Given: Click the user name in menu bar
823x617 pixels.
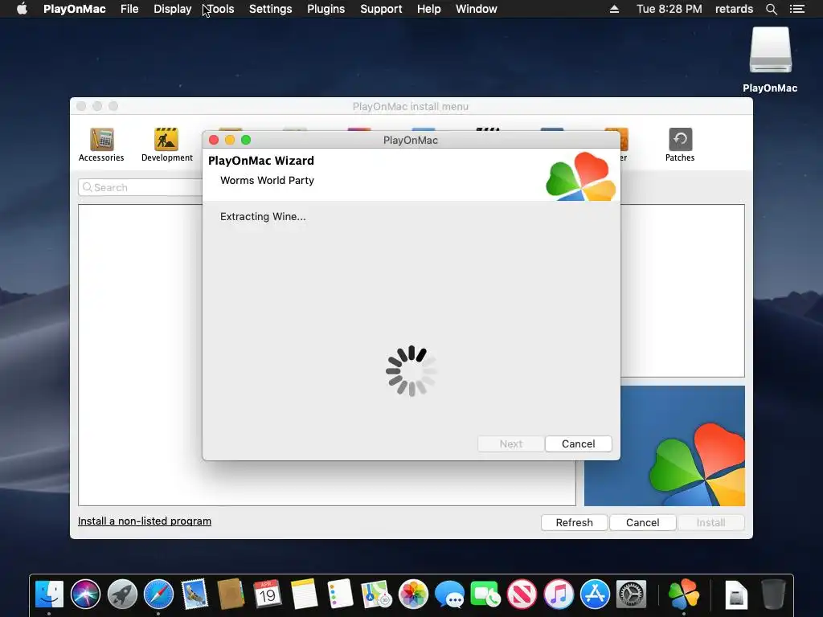Looking at the screenshot, I should pyautogui.click(x=734, y=9).
